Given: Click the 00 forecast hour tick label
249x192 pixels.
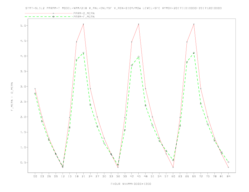Looking at the screenshot, I should (x=35, y=176).
